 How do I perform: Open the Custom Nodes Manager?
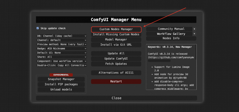point(116,29)
